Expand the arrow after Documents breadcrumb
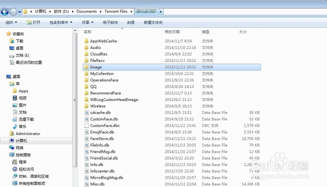Image resolution: width=327 pixels, height=187 pixels. pyautogui.click(x=100, y=11)
